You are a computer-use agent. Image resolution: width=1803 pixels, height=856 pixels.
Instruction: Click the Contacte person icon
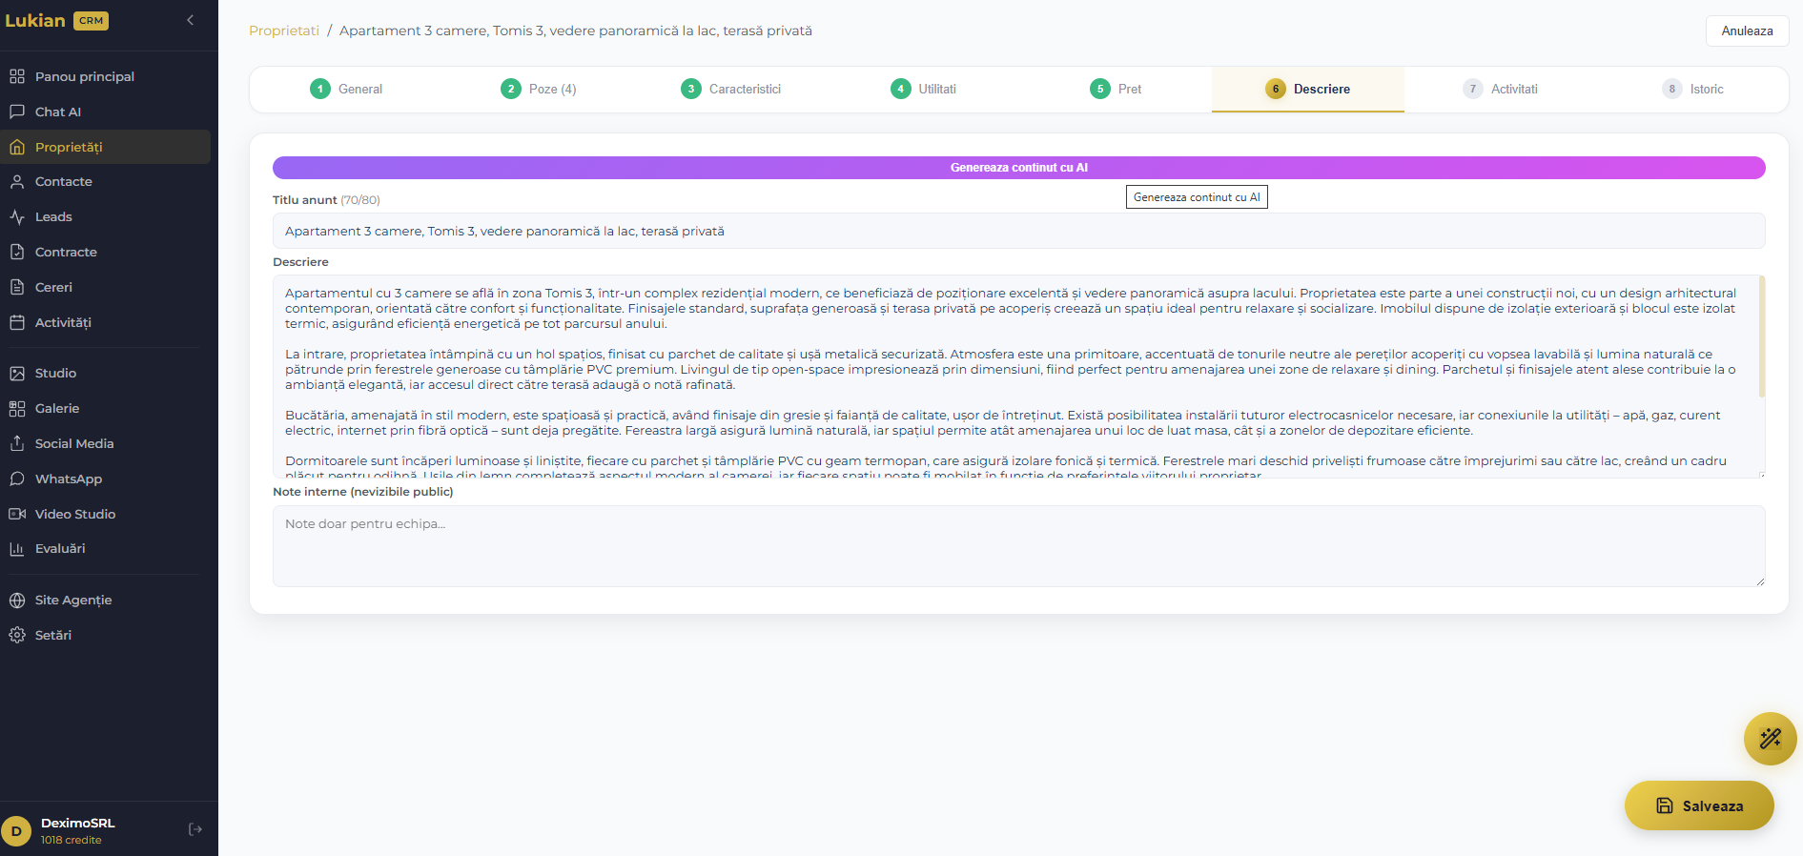[x=17, y=181]
